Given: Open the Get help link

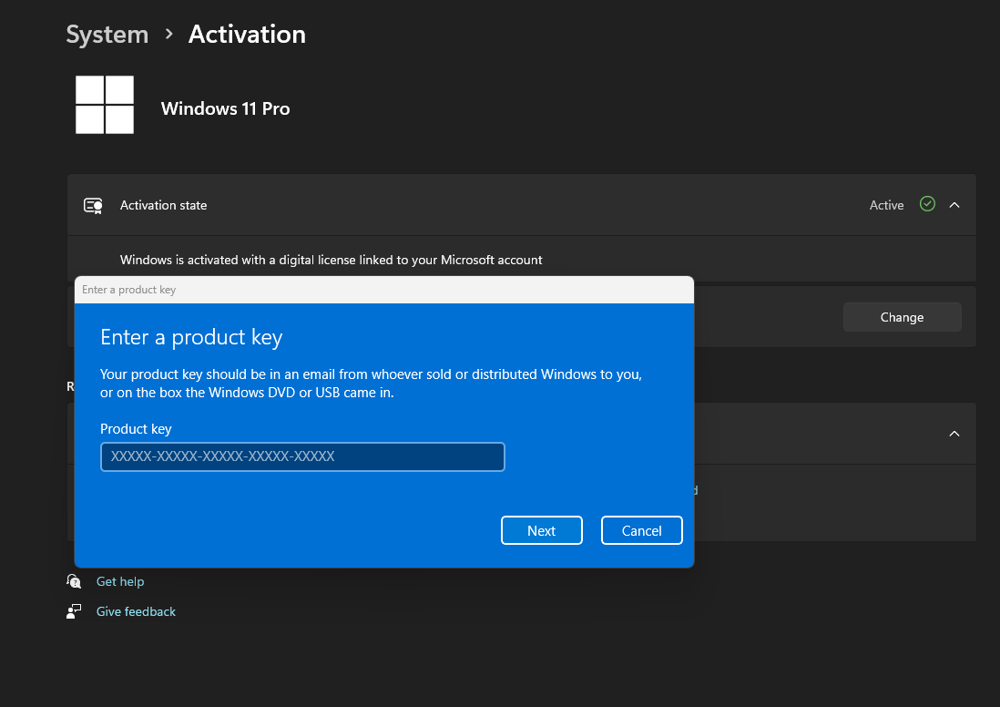Looking at the screenshot, I should [120, 581].
